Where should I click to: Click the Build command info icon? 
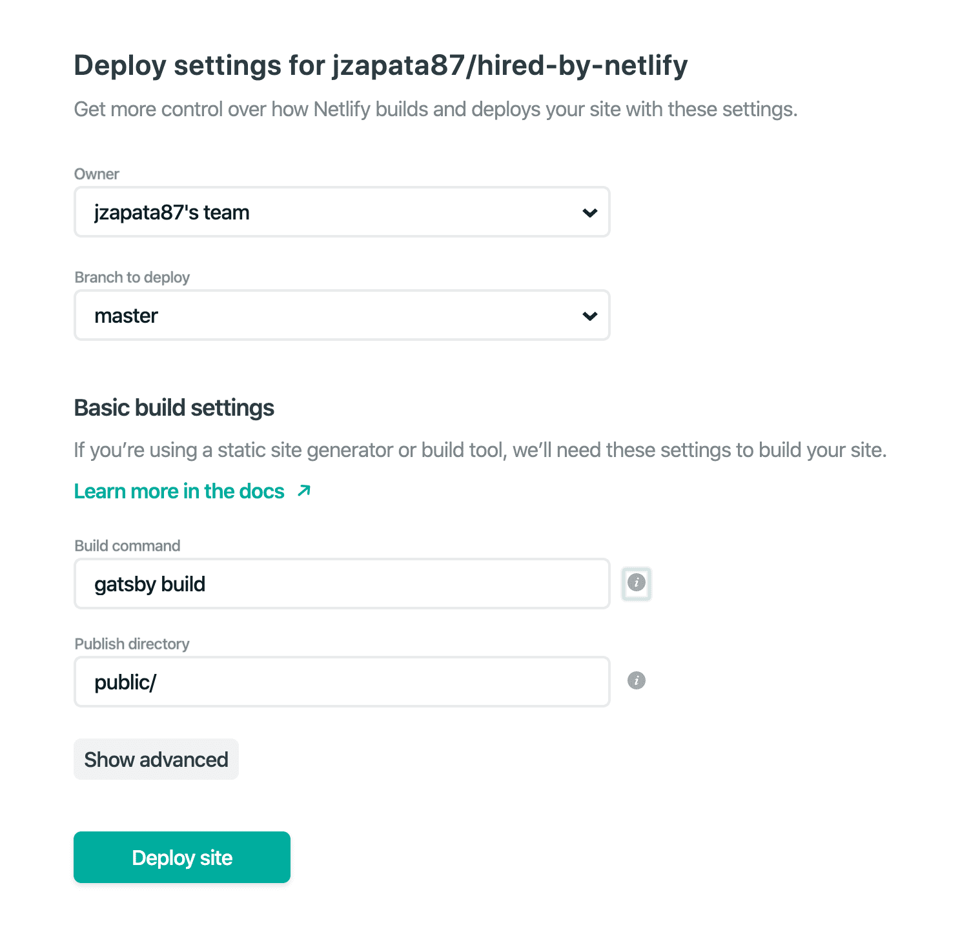637,583
